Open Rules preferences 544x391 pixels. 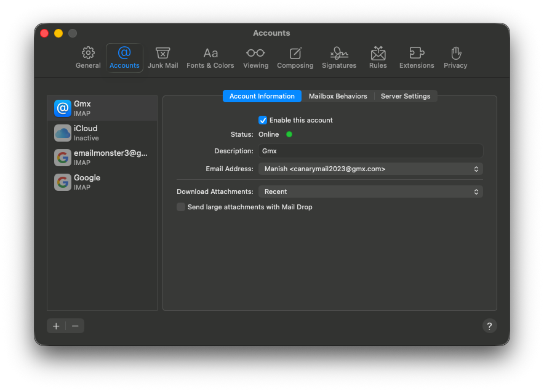click(378, 57)
